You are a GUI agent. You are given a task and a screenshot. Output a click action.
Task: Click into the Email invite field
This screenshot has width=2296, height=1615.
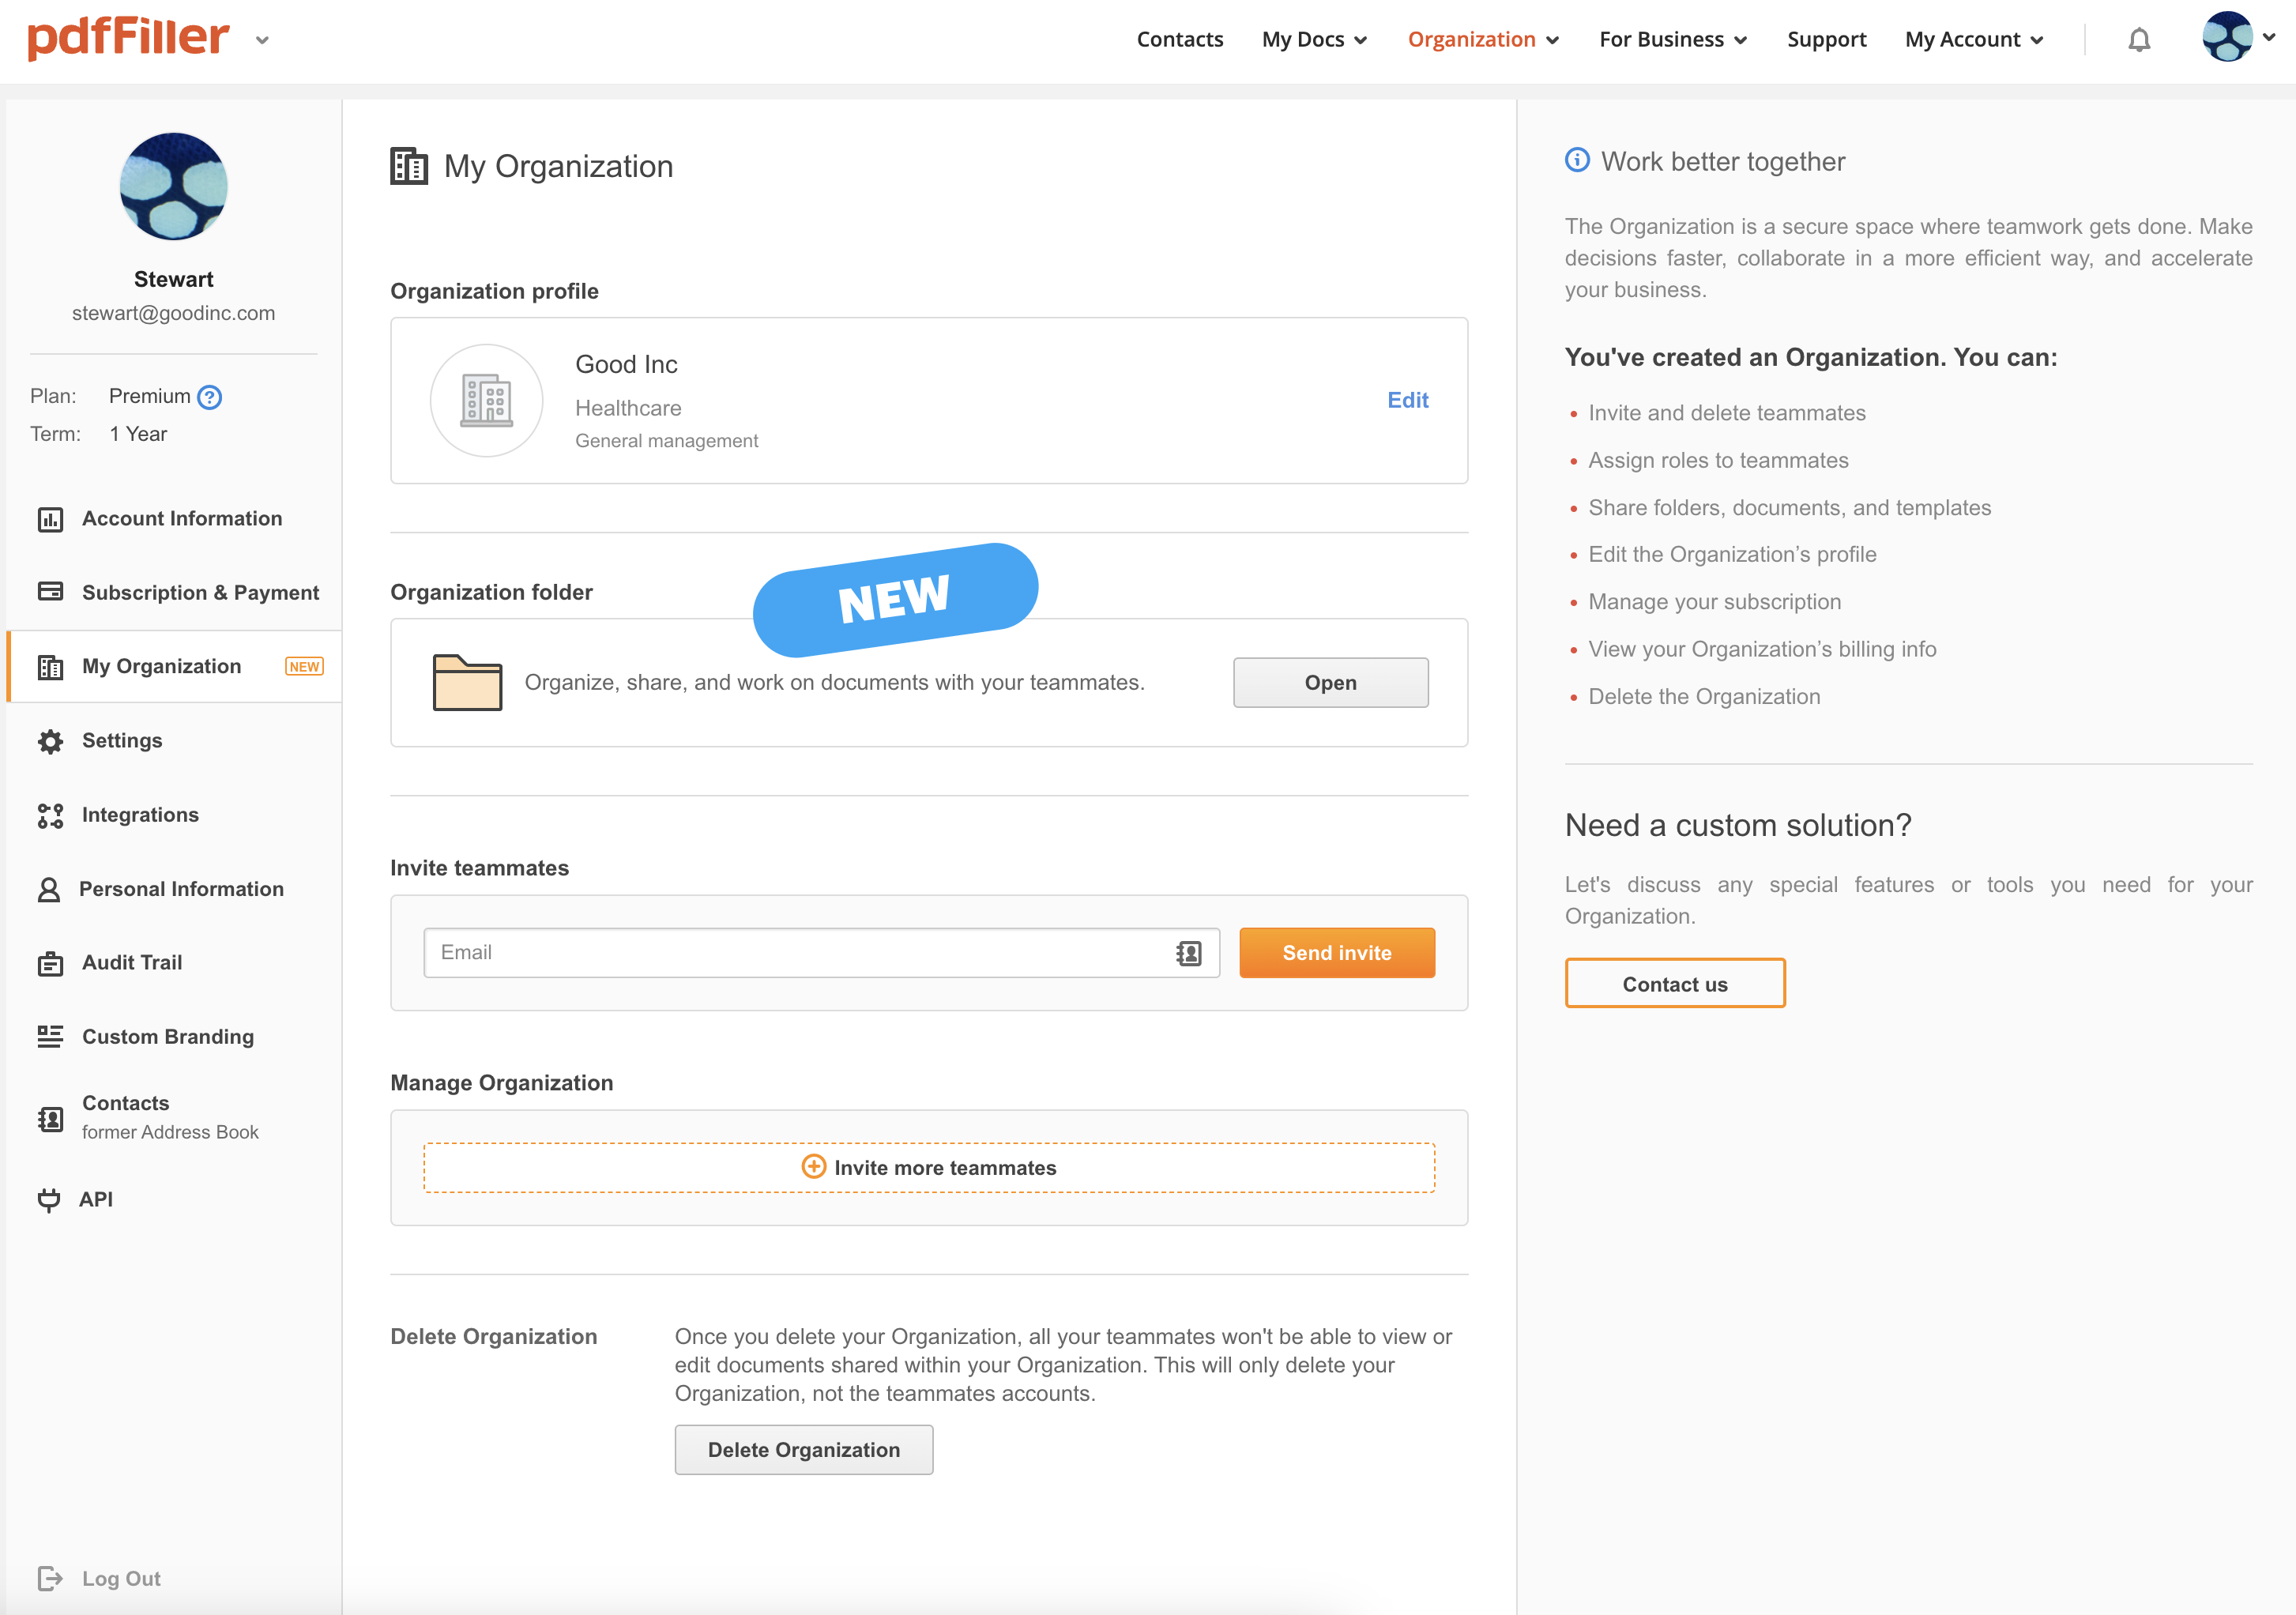(x=800, y=953)
